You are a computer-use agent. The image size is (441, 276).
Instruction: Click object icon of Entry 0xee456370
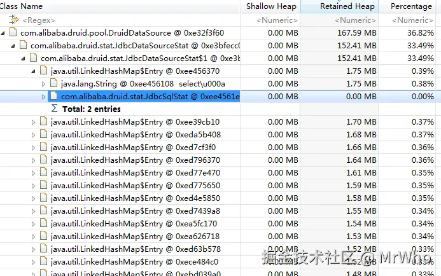click(x=43, y=70)
